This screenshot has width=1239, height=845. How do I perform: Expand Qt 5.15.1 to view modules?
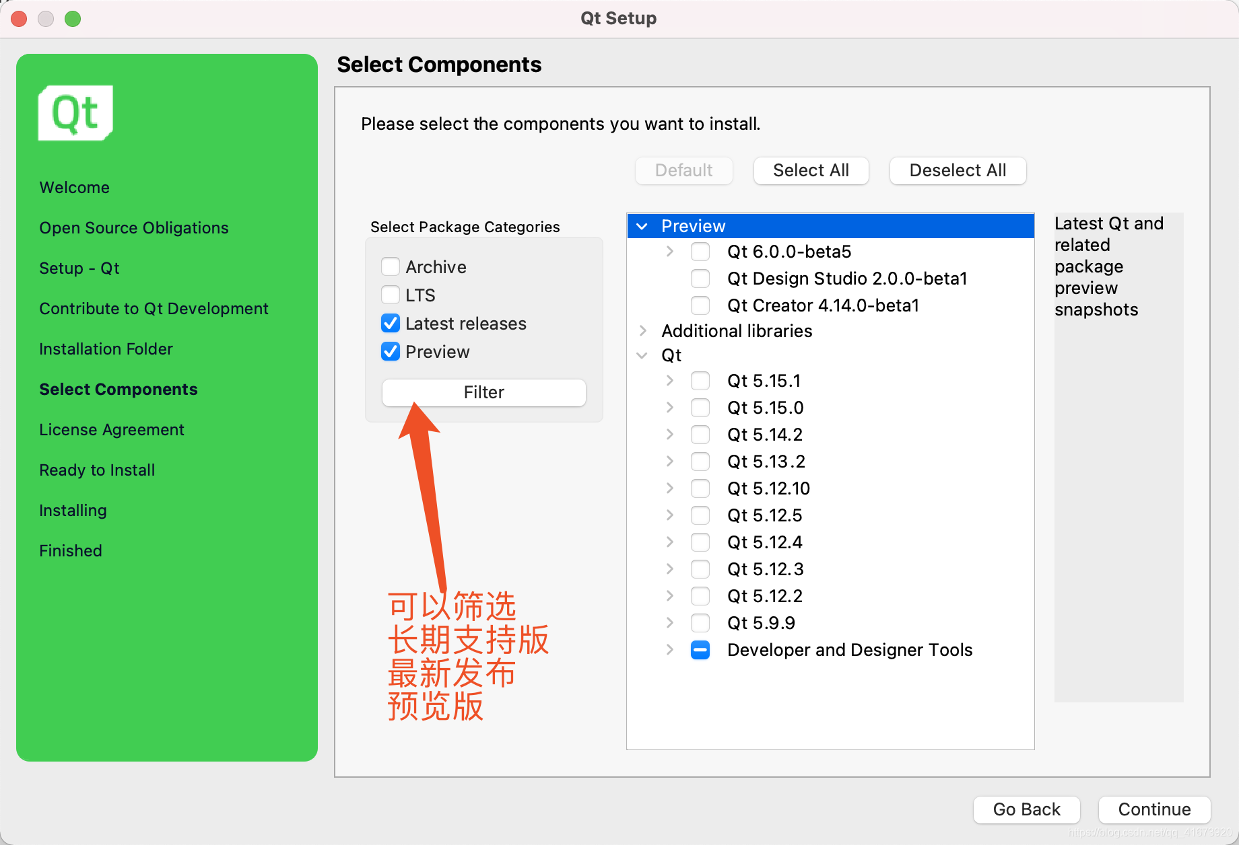669,380
